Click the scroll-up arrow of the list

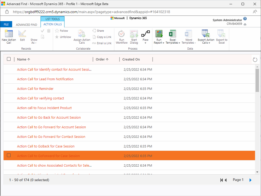[x=257, y=67]
